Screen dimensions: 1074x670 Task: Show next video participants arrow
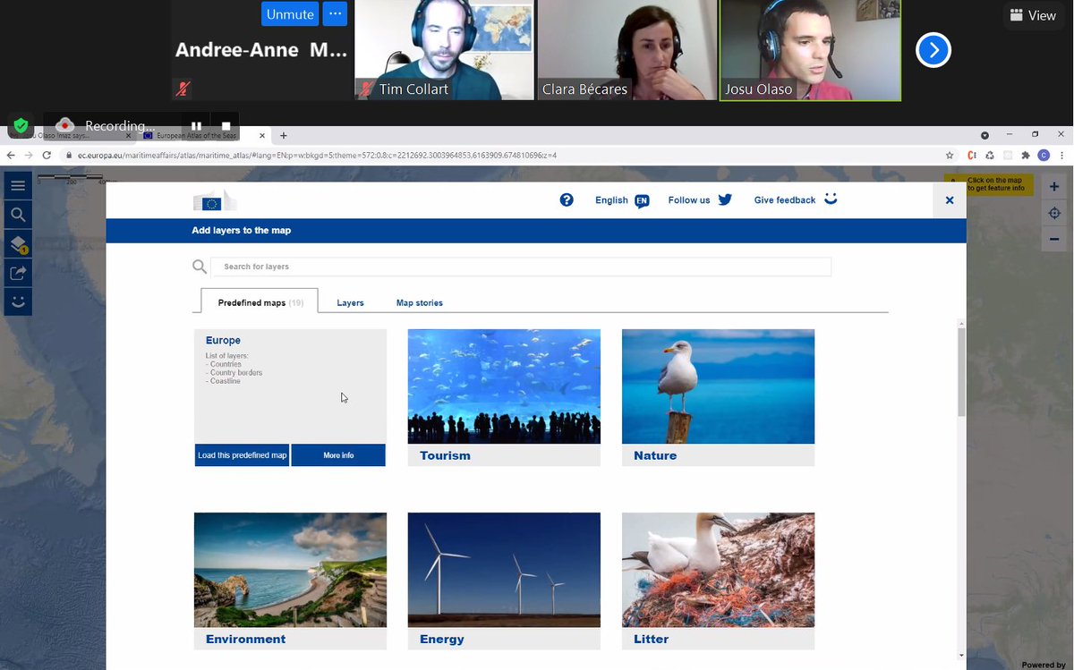pos(933,50)
